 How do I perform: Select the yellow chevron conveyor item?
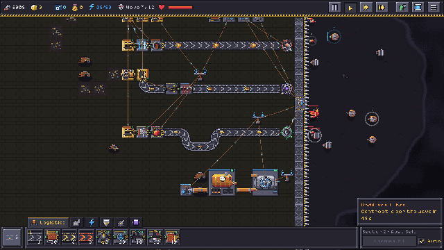click(x=69, y=237)
